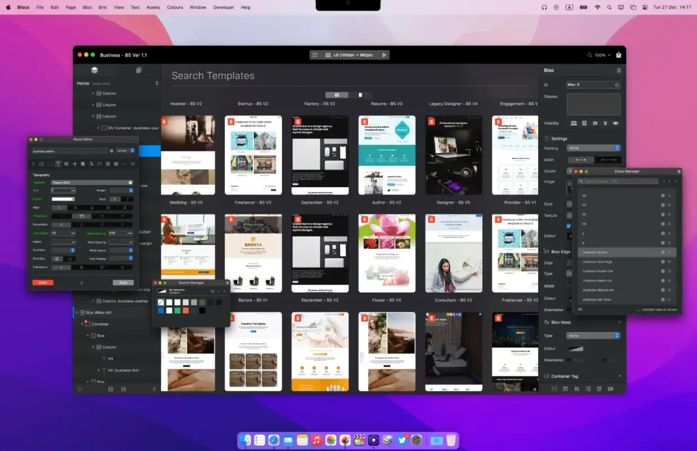Toggle the eye visibility icon in Bloc panel

615,123
